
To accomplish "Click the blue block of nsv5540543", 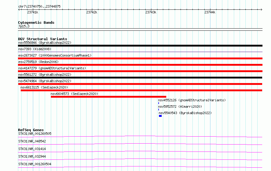I will tap(160, 116).
